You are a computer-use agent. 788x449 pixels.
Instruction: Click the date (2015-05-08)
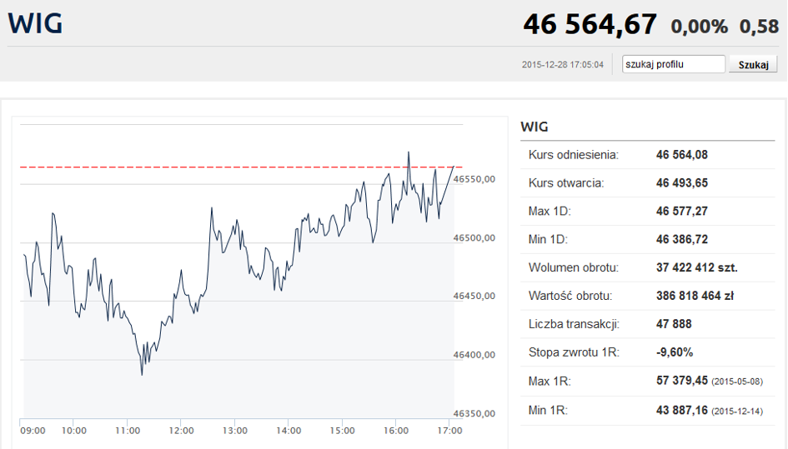click(737, 382)
